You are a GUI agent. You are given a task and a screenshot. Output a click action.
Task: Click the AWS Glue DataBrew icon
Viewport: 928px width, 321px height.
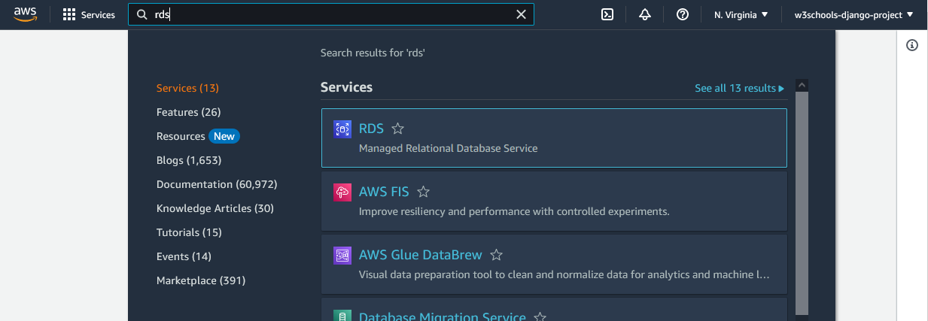point(342,256)
